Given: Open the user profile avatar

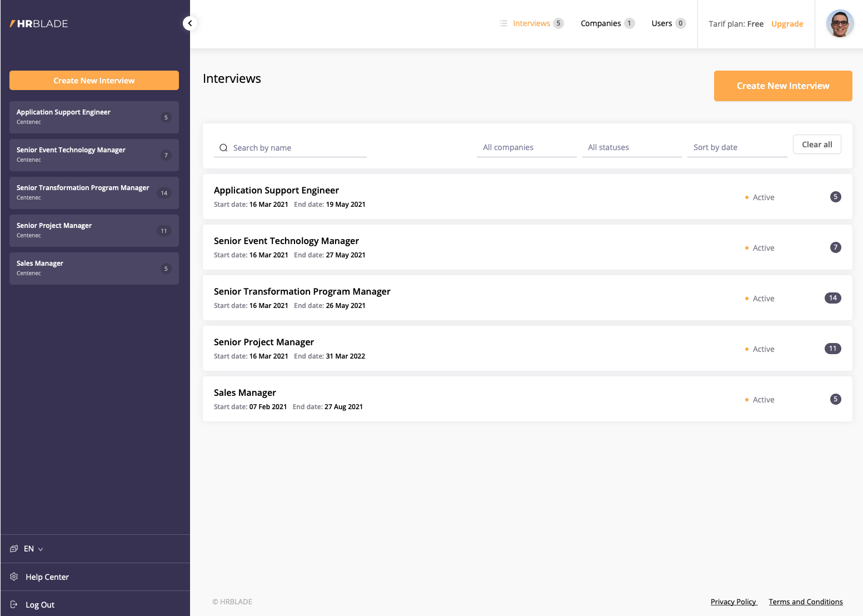Looking at the screenshot, I should click(839, 24).
